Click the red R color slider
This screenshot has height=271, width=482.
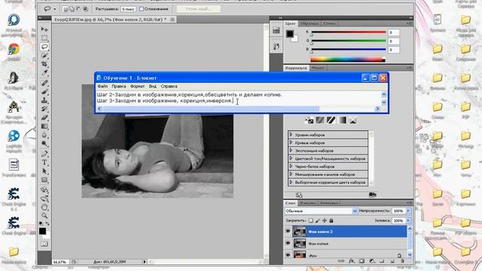coord(349,32)
